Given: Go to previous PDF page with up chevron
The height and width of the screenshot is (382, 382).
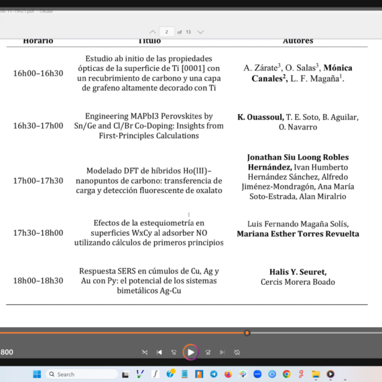Looking at the screenshot, I should tap(153, 32).
